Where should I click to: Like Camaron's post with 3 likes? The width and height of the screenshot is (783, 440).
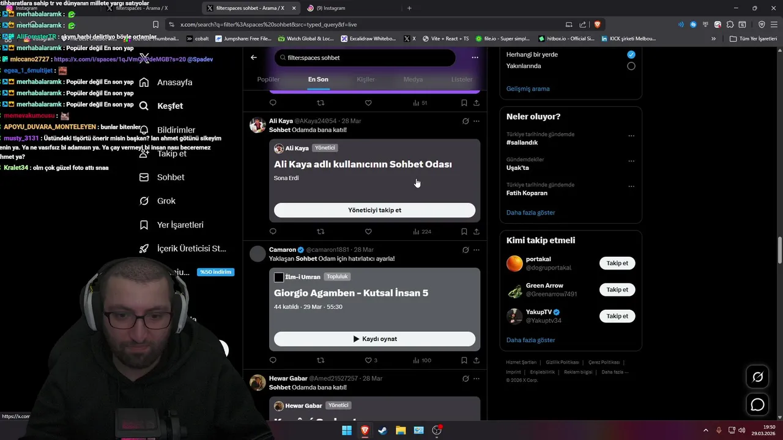(371, 361)
